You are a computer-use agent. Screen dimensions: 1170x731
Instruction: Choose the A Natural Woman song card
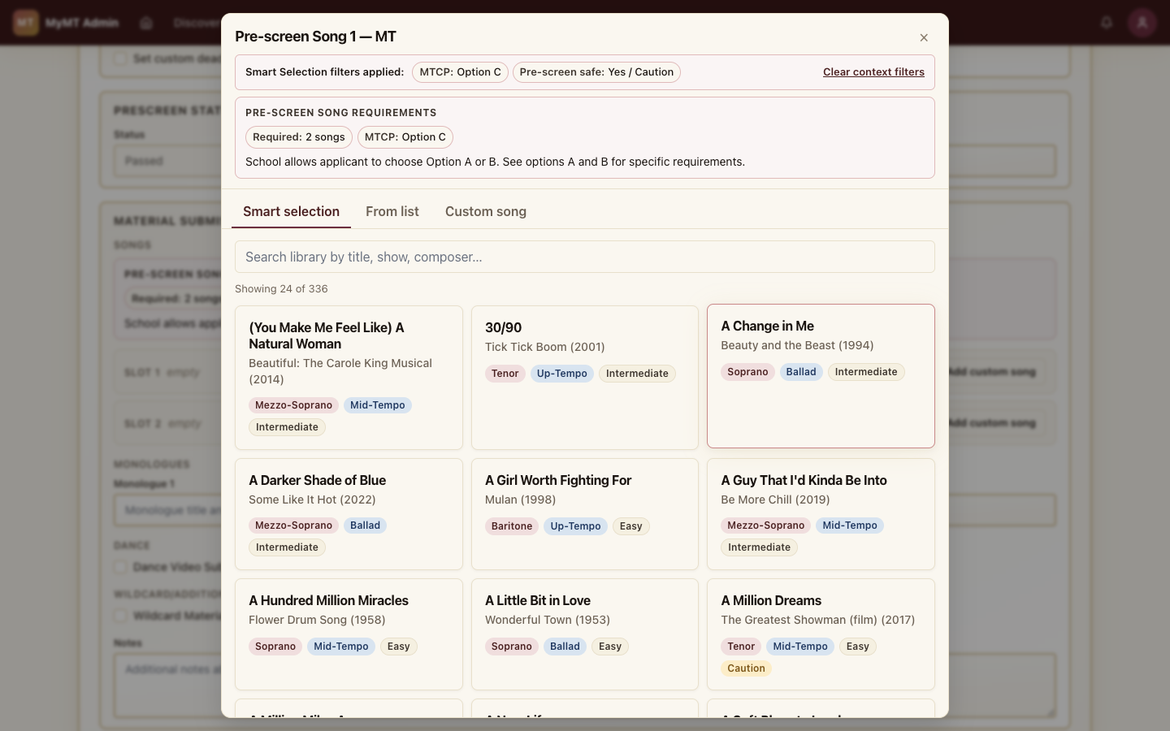(x=349, y=378)
